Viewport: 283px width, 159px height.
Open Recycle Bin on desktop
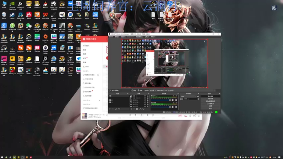click(4, 16)
